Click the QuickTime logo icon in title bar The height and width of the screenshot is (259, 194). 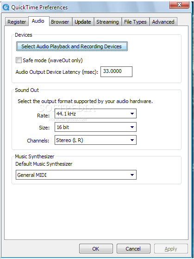(x=6, y=7)
